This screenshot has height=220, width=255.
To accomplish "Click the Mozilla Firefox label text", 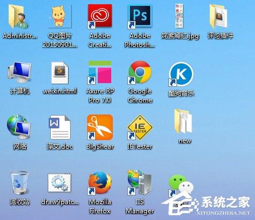I will point(100,207).
